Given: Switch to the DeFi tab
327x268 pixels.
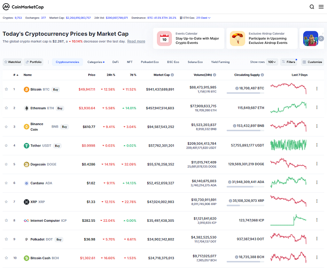Looking at the screenshot, I should click(x=115, y=62).
